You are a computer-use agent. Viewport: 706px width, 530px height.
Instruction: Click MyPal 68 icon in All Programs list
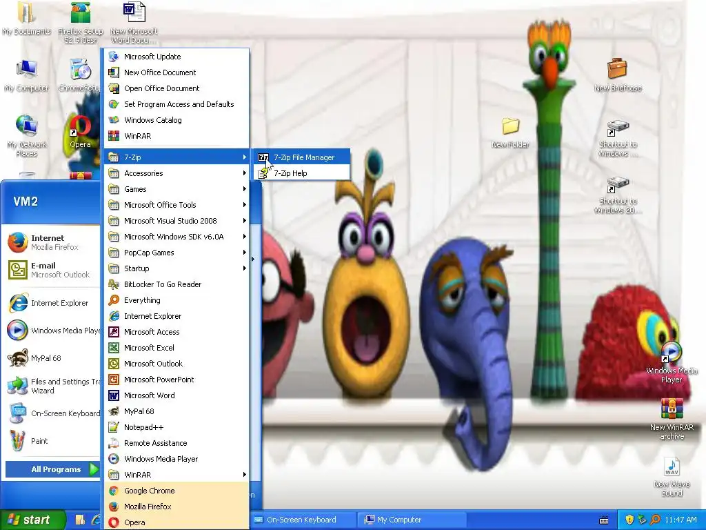114,411
